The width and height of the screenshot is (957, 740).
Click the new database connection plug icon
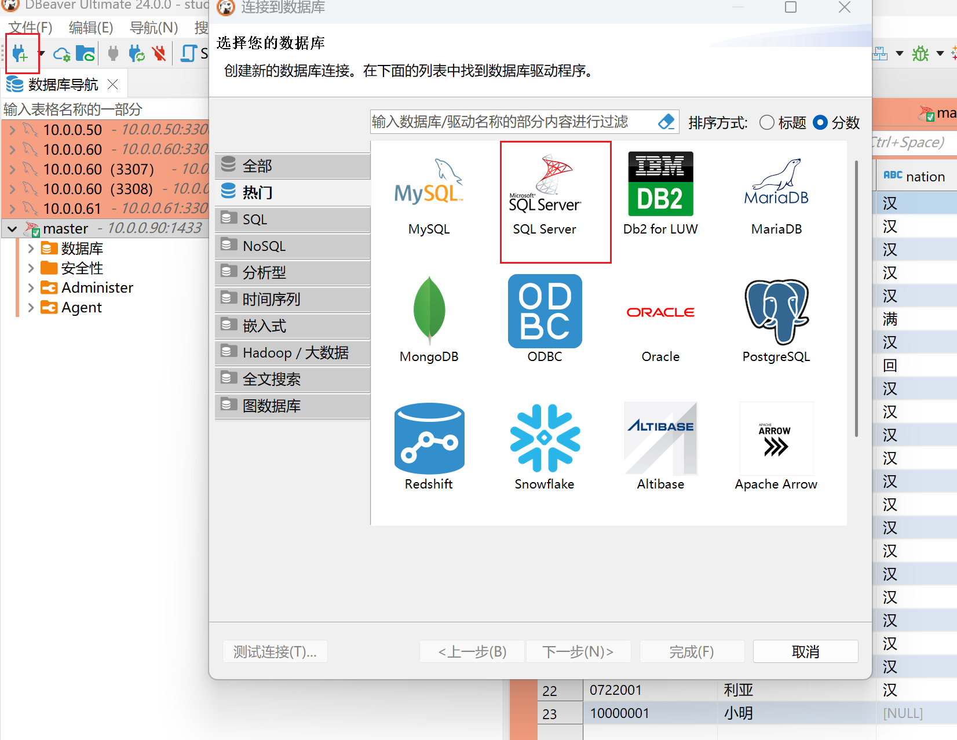click(20, 54)
